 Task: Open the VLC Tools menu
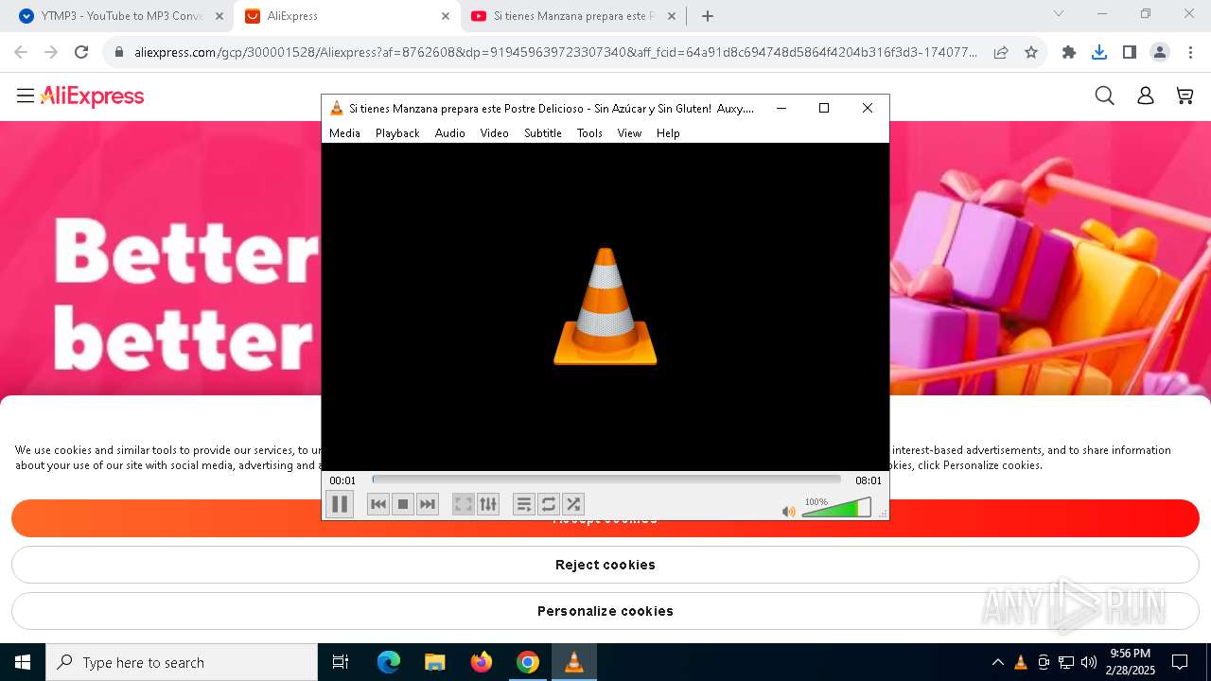tap(589, 133)
